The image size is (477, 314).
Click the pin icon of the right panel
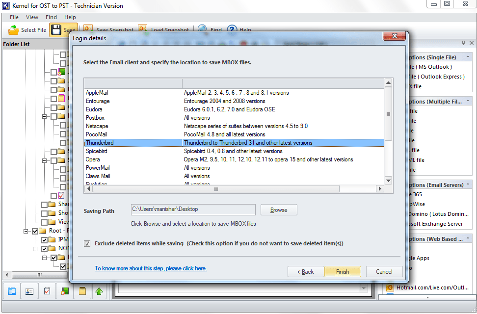(463, 43)
